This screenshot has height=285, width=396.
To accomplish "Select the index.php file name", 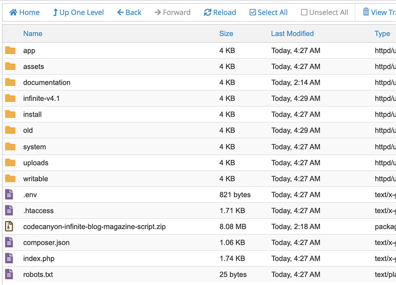I will coord(39,259).
